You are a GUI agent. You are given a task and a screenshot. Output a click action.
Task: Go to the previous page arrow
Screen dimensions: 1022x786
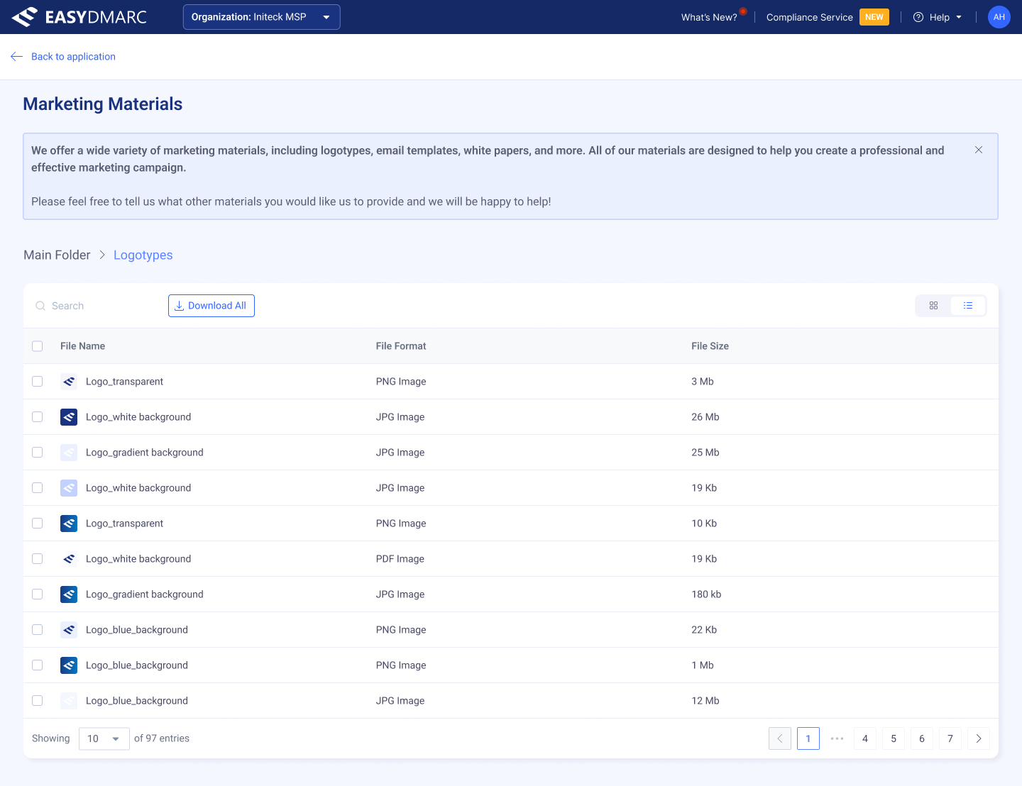pos(780,738)
